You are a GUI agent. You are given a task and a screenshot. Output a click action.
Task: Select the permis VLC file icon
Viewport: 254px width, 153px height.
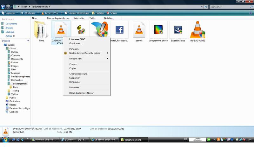click(x=139, y=30)
